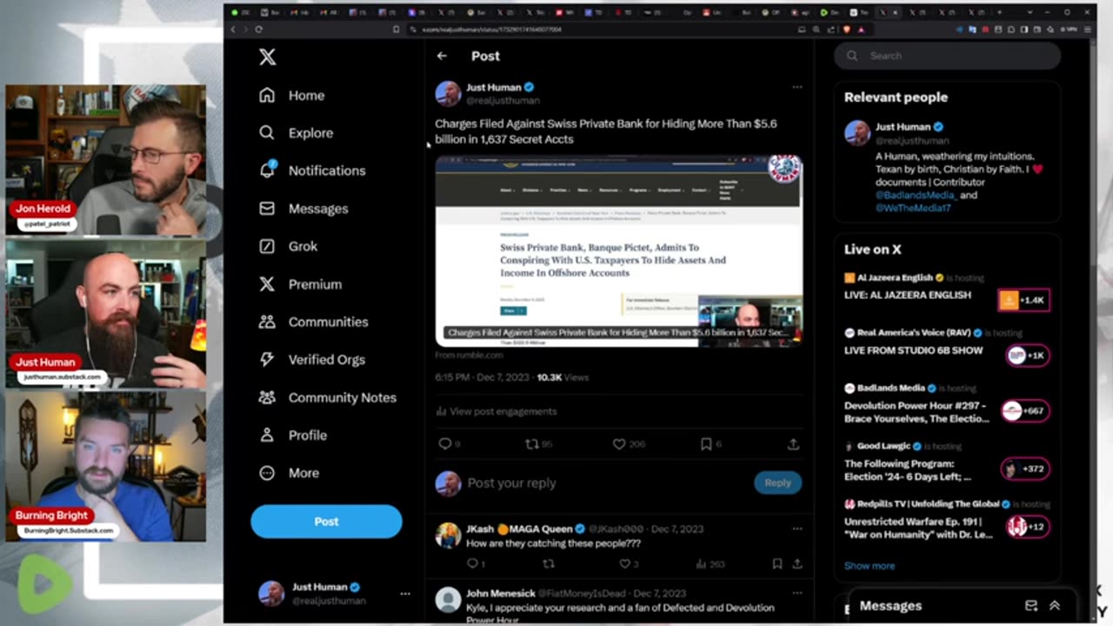
Task: Click the browser address bar URL
Action: 491,30
